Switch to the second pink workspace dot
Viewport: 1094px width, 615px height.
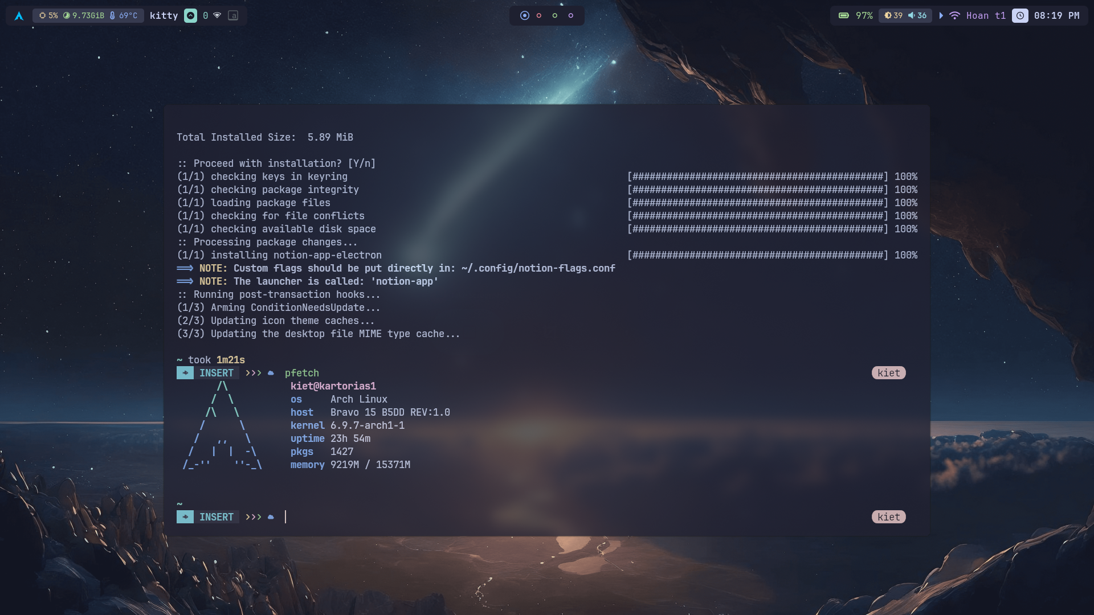539,16
